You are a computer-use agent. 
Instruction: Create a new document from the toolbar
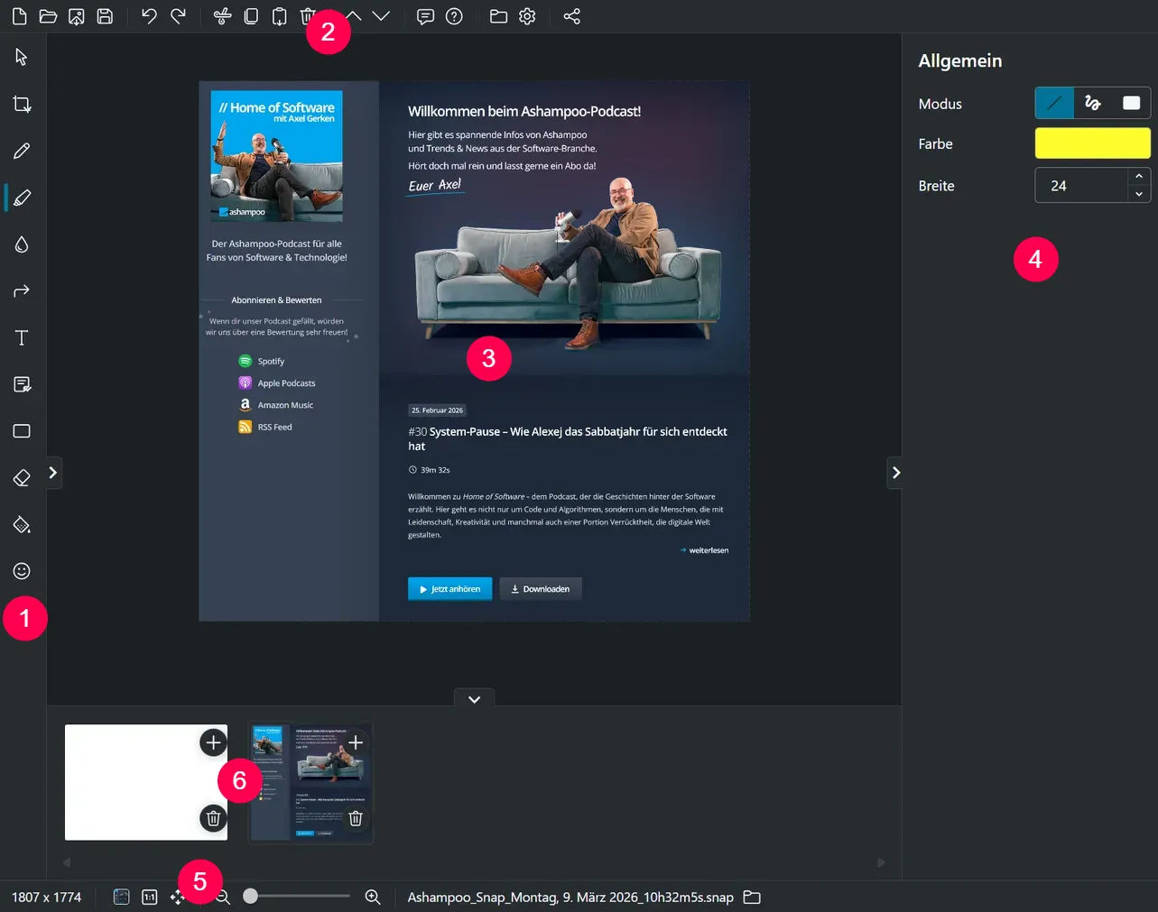pyautogui.click(x=19, y=16)
